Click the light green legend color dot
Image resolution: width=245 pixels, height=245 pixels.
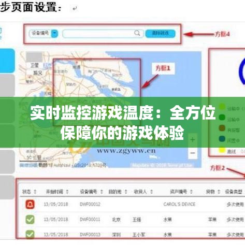pos(222,107)
